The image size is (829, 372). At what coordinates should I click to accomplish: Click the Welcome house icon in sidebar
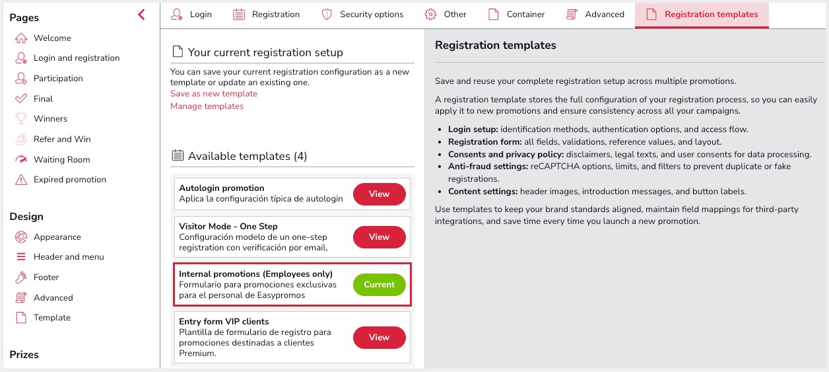pyautogui.click(x=21, y=38)
